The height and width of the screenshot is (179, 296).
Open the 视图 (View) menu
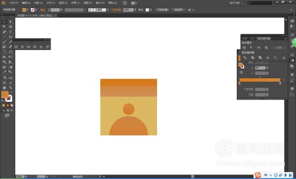tap(88, 3)
